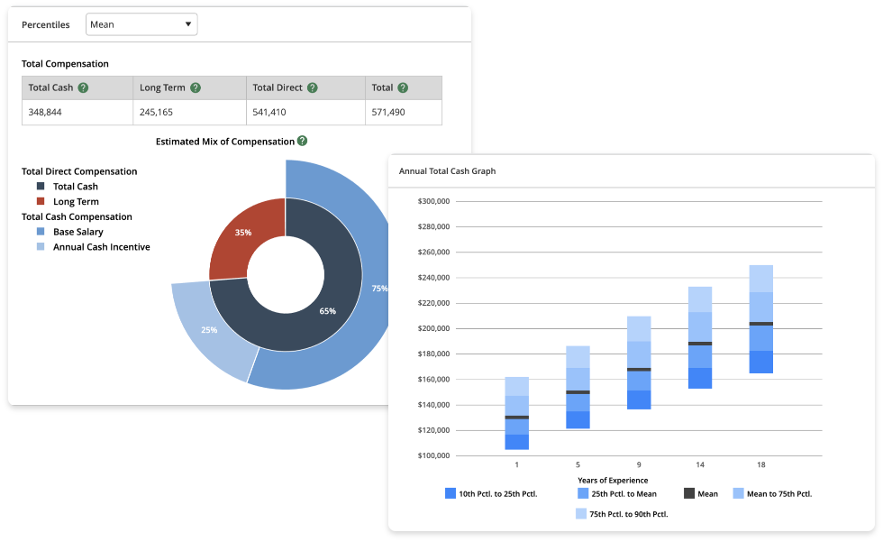The image size is (883, 542).
Task: Click the 75th Pctl. to 90th Pctl. legend item
Action: tap(622, 514)
